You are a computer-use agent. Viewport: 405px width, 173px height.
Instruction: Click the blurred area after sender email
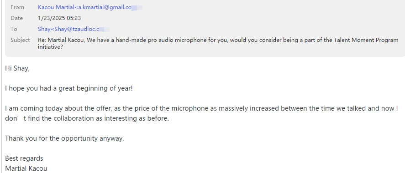137,7
